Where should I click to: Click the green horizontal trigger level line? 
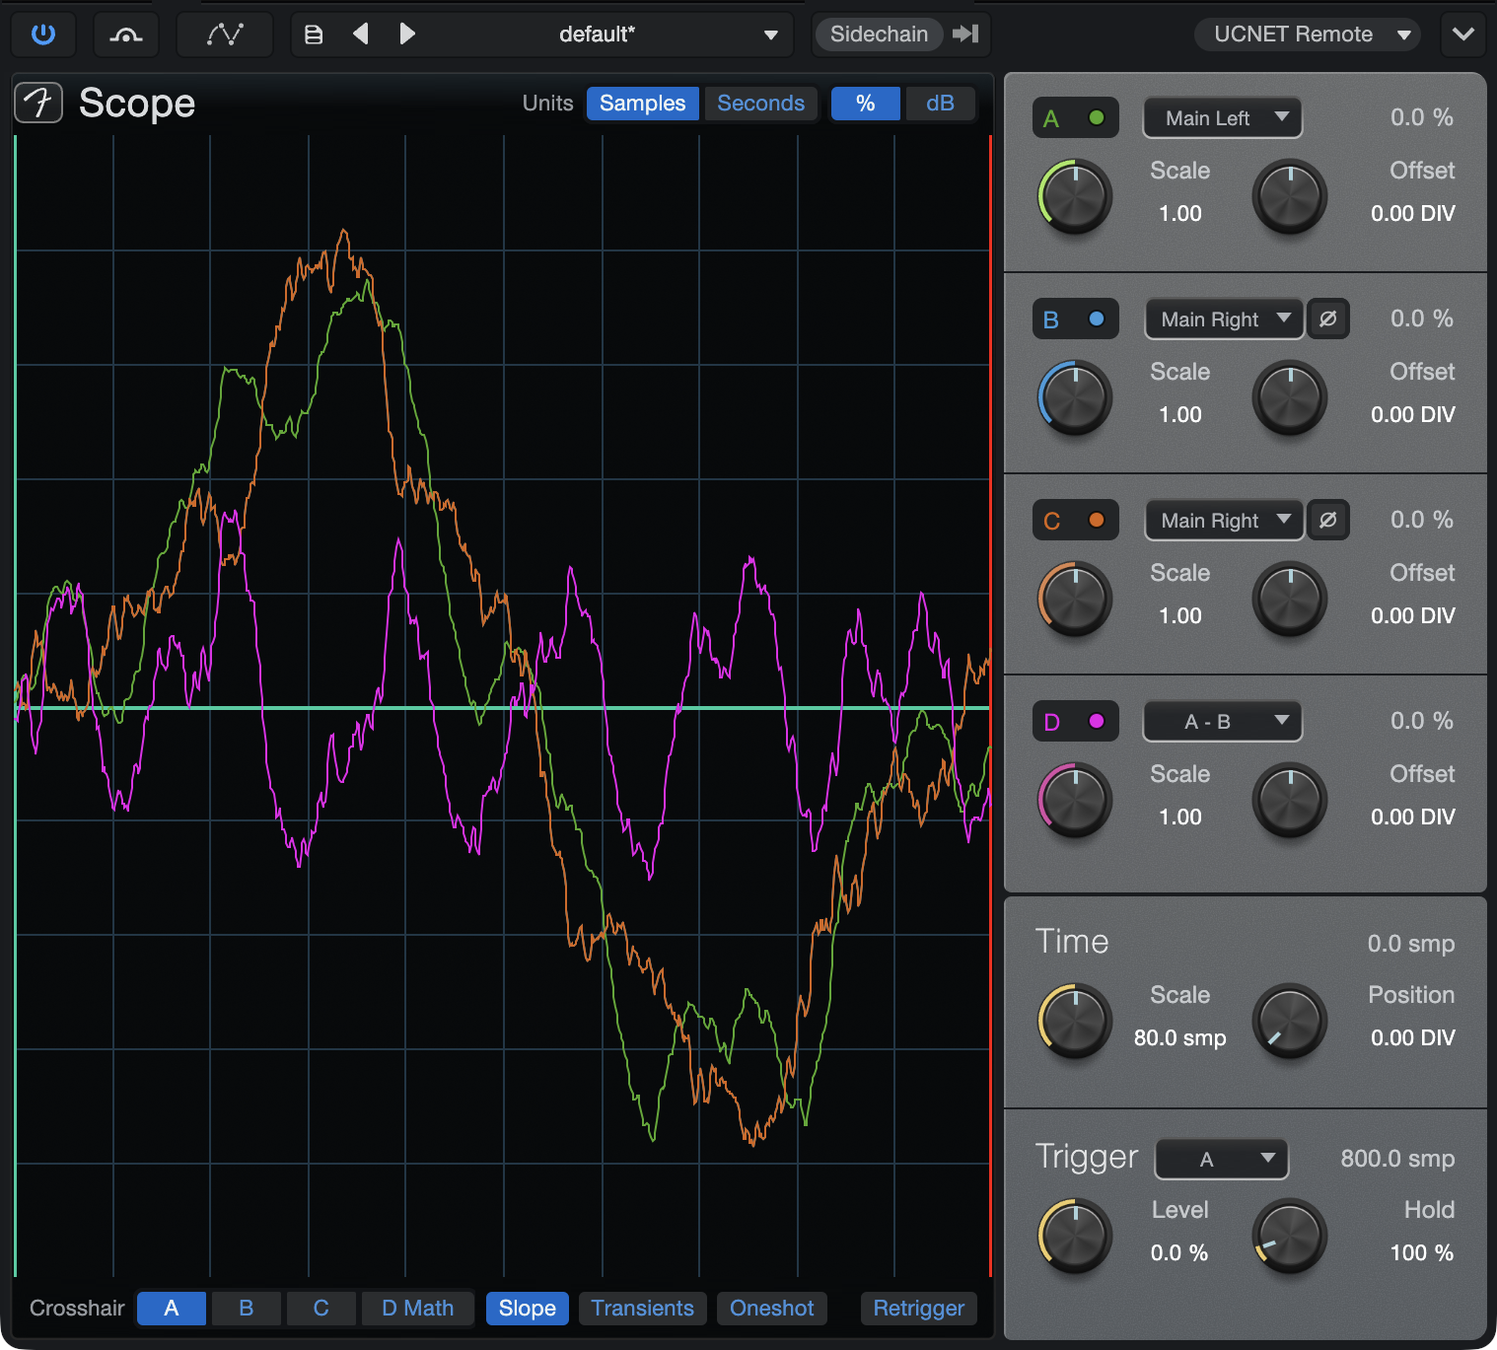click(503, 708)
